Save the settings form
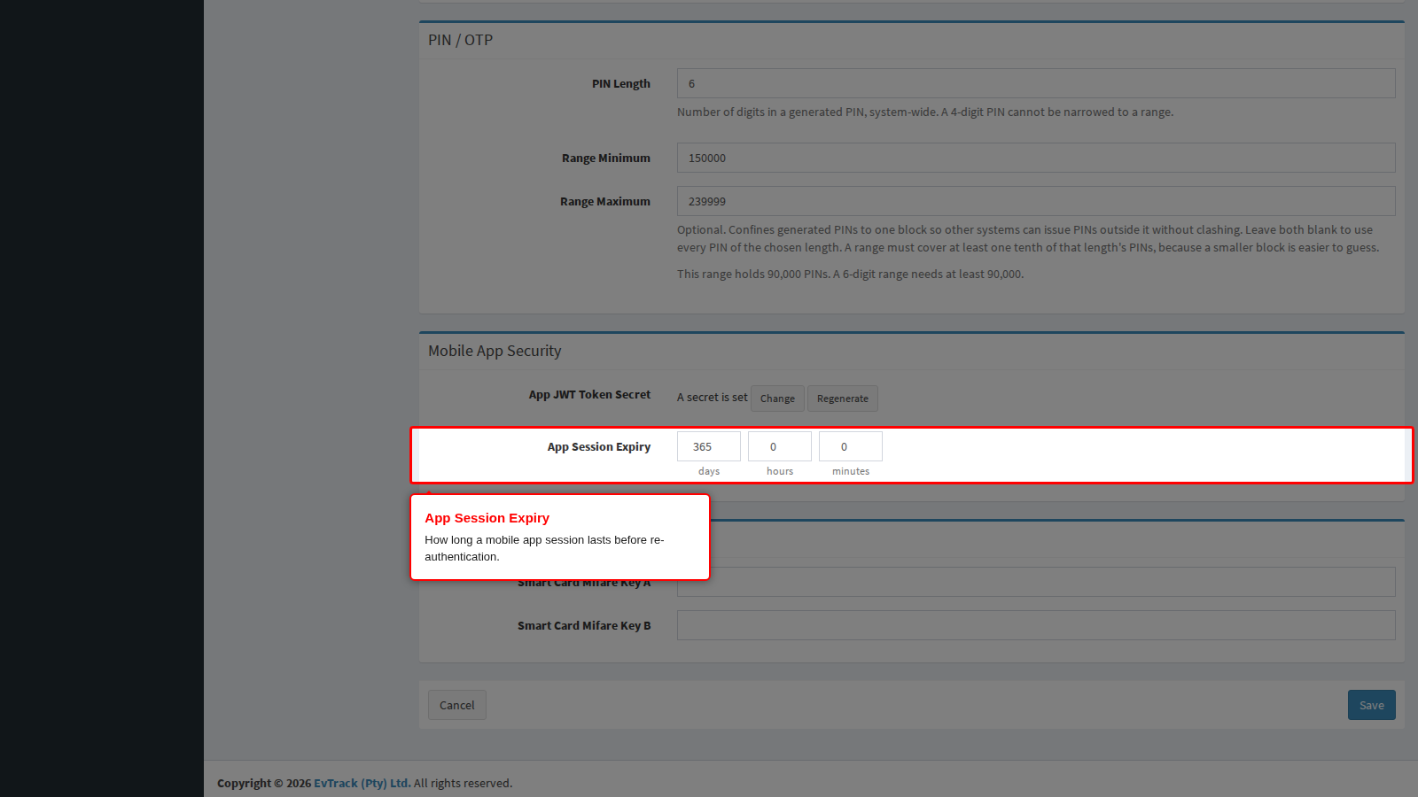1418x797 pixels. (x=1372, y=705)
